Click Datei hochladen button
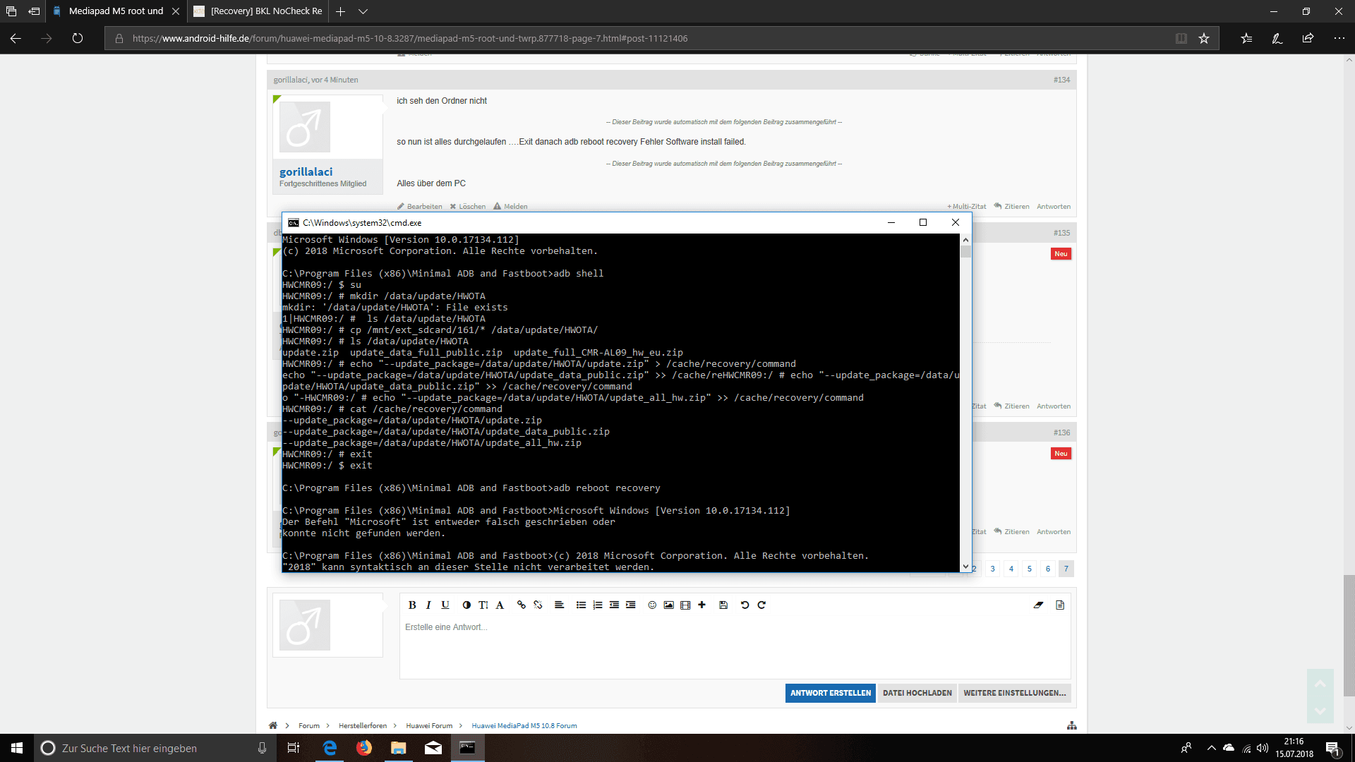 pyautogui.click(x=917, y=693)
